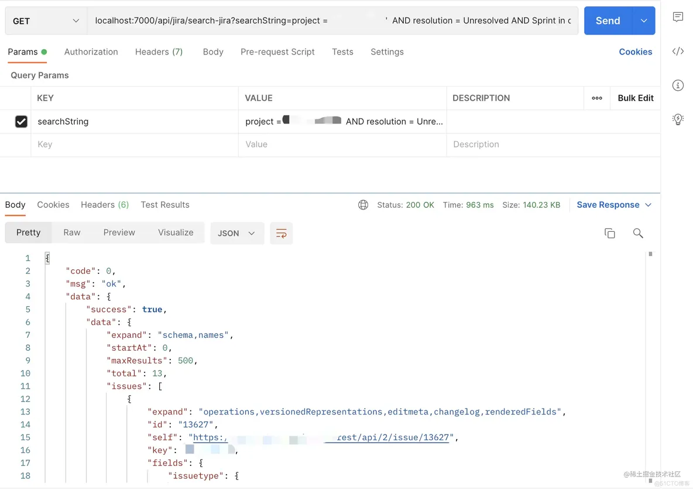Open the Cookies link
Viewport: 693px width, 490px height.
click(x=635, y=52)
